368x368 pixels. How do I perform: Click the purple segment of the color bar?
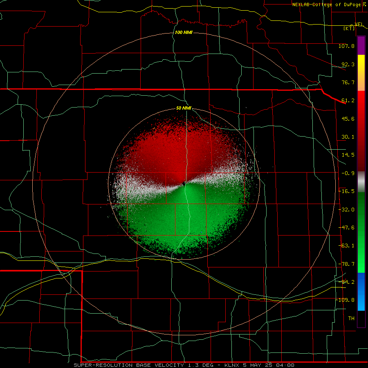click(361, 45)
